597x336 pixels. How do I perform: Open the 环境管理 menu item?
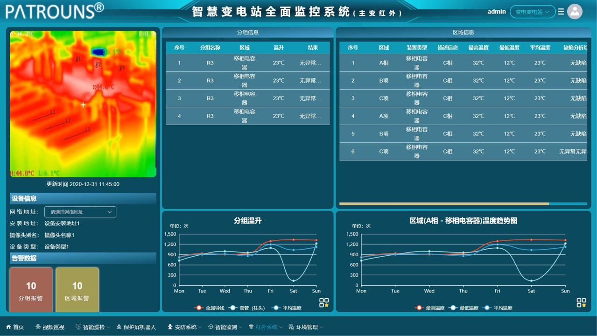click(307, 327)
